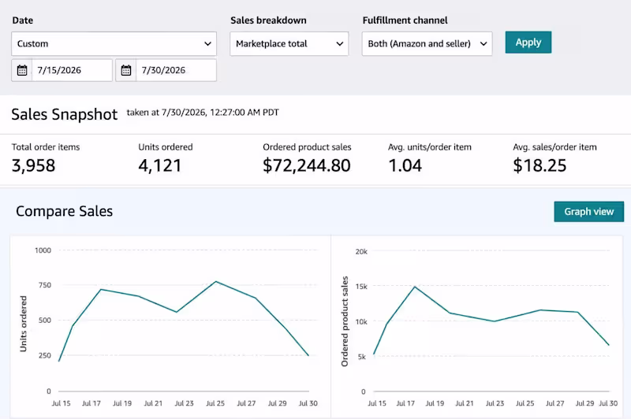Click the 750 tick on Units ordered axis
Viewport: 631px width, 419px height.
(x=45, y=285)
